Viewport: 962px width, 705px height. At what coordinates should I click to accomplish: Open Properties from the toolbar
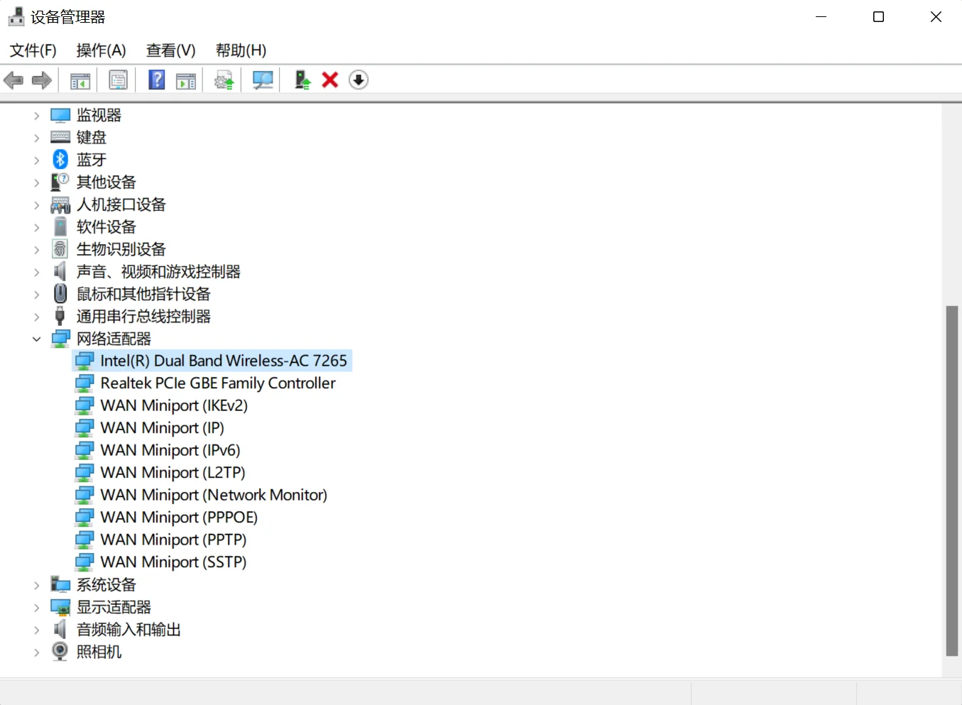pos(117,80)
